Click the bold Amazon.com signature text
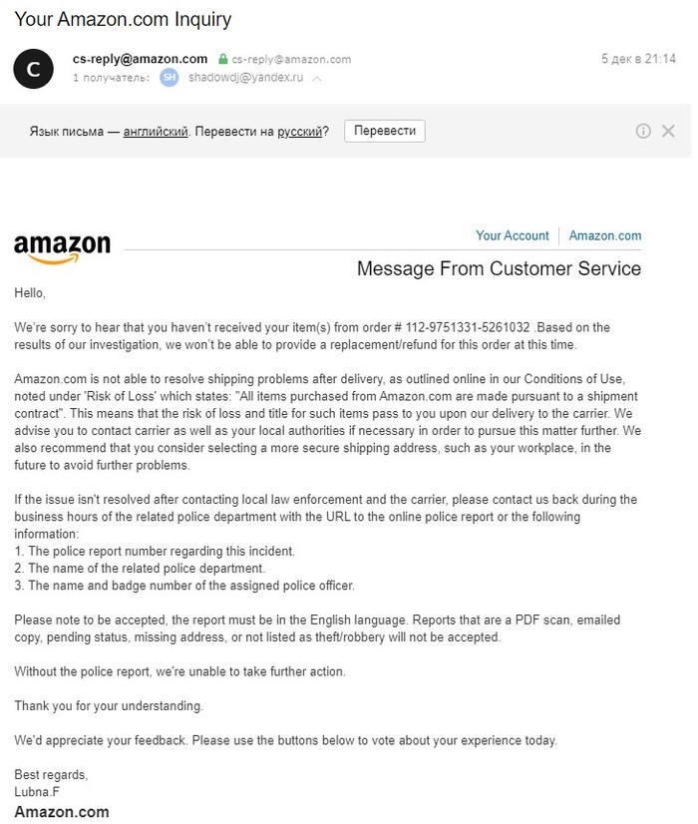 62,812
